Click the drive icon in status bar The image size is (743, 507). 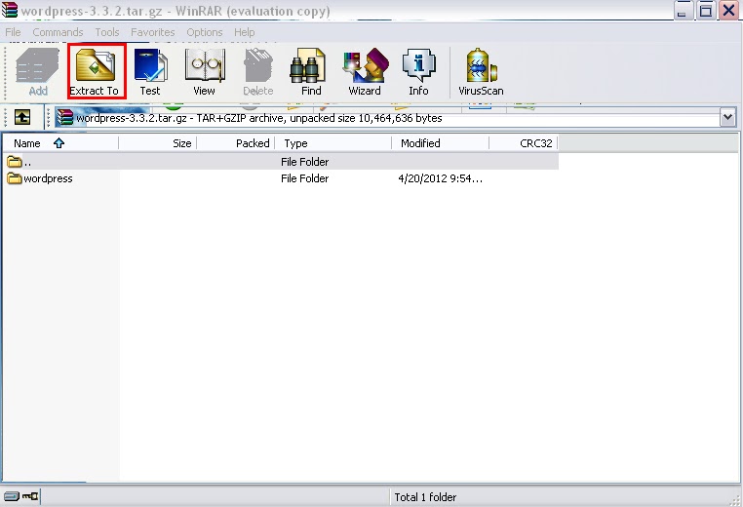point(11,496)
